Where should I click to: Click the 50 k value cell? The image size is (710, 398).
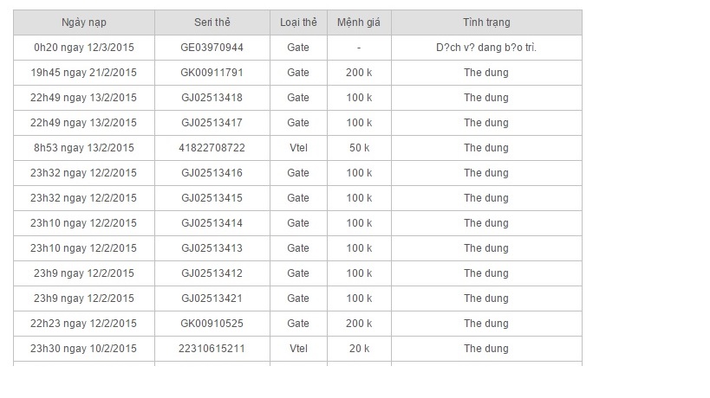(x=359, y=148)
